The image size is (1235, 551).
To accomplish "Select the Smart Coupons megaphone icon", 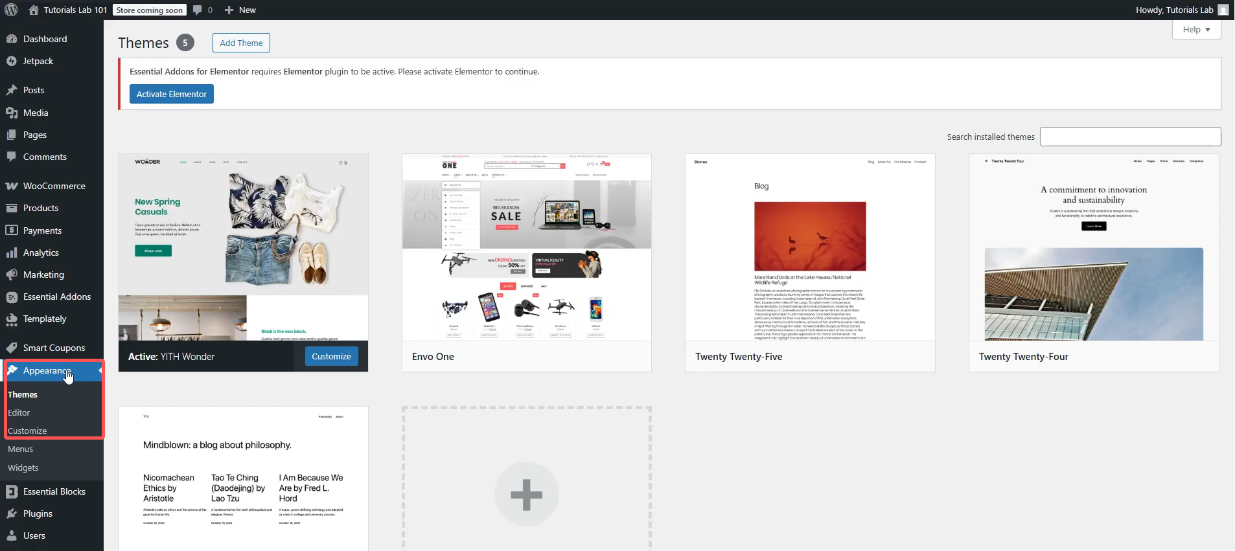I will click(12, 348).
